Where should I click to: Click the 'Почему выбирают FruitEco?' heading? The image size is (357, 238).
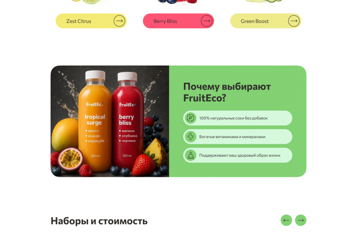point(227,92)
